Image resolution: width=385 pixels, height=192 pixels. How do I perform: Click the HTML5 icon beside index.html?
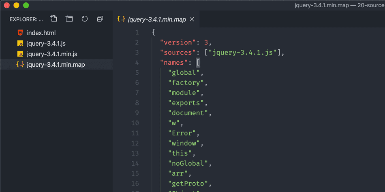[20, 33]
